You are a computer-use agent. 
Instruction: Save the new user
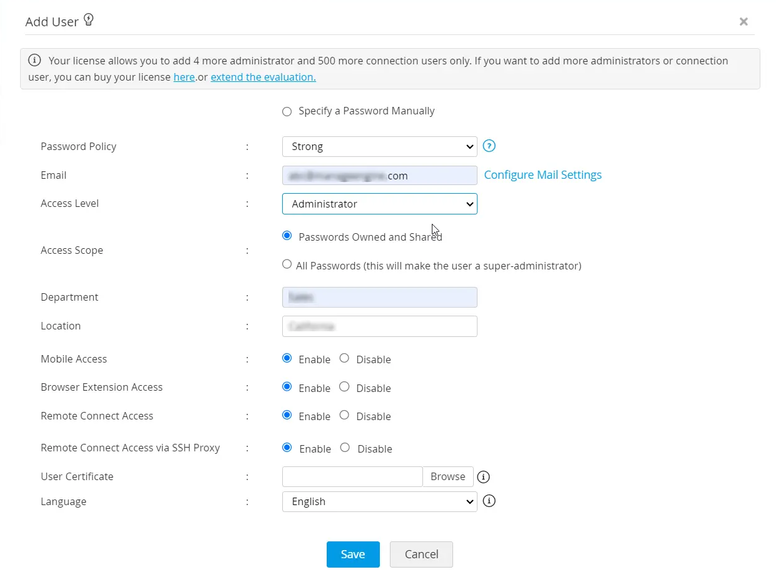[353, 554]
